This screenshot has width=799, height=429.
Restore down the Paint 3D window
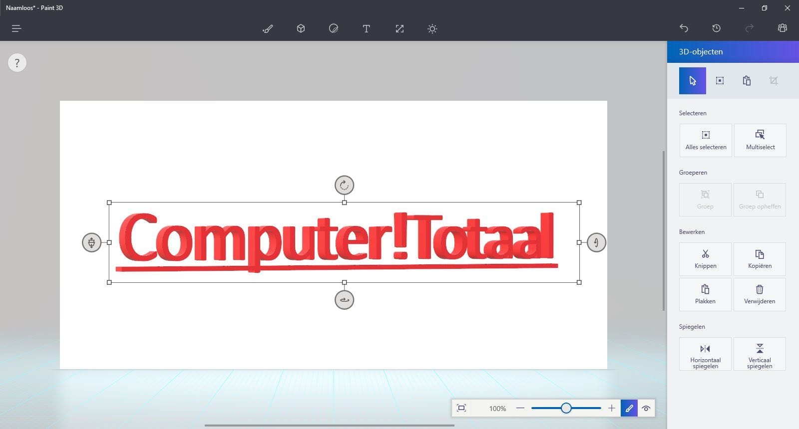765,8
